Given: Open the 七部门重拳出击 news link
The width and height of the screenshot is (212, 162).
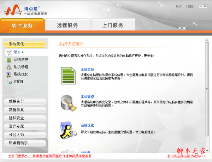Looking at the screenshot, I should pyautogui.click(x=50, y=156).
